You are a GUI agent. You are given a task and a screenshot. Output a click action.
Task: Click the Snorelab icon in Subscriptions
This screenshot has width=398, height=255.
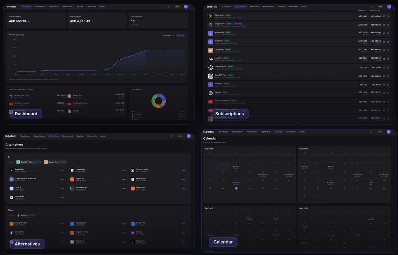[x=210, y=85]
